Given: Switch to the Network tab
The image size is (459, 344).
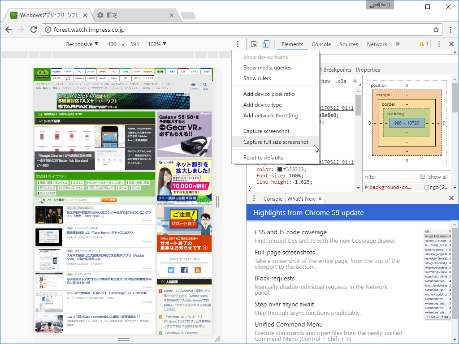Looking at the screenshot, I should point(377,44).
